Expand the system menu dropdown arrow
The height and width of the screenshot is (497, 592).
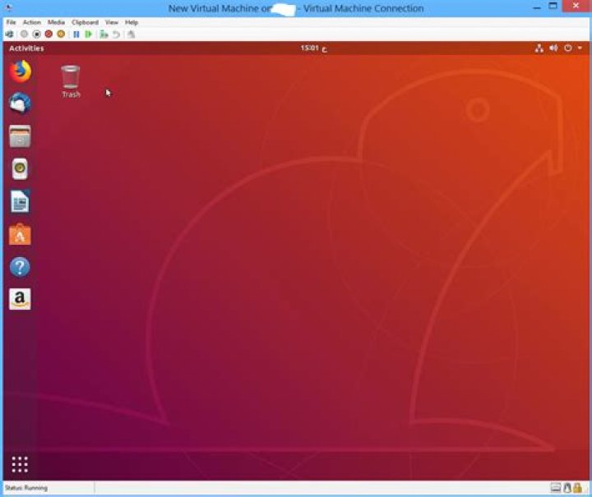pos(580,48)
